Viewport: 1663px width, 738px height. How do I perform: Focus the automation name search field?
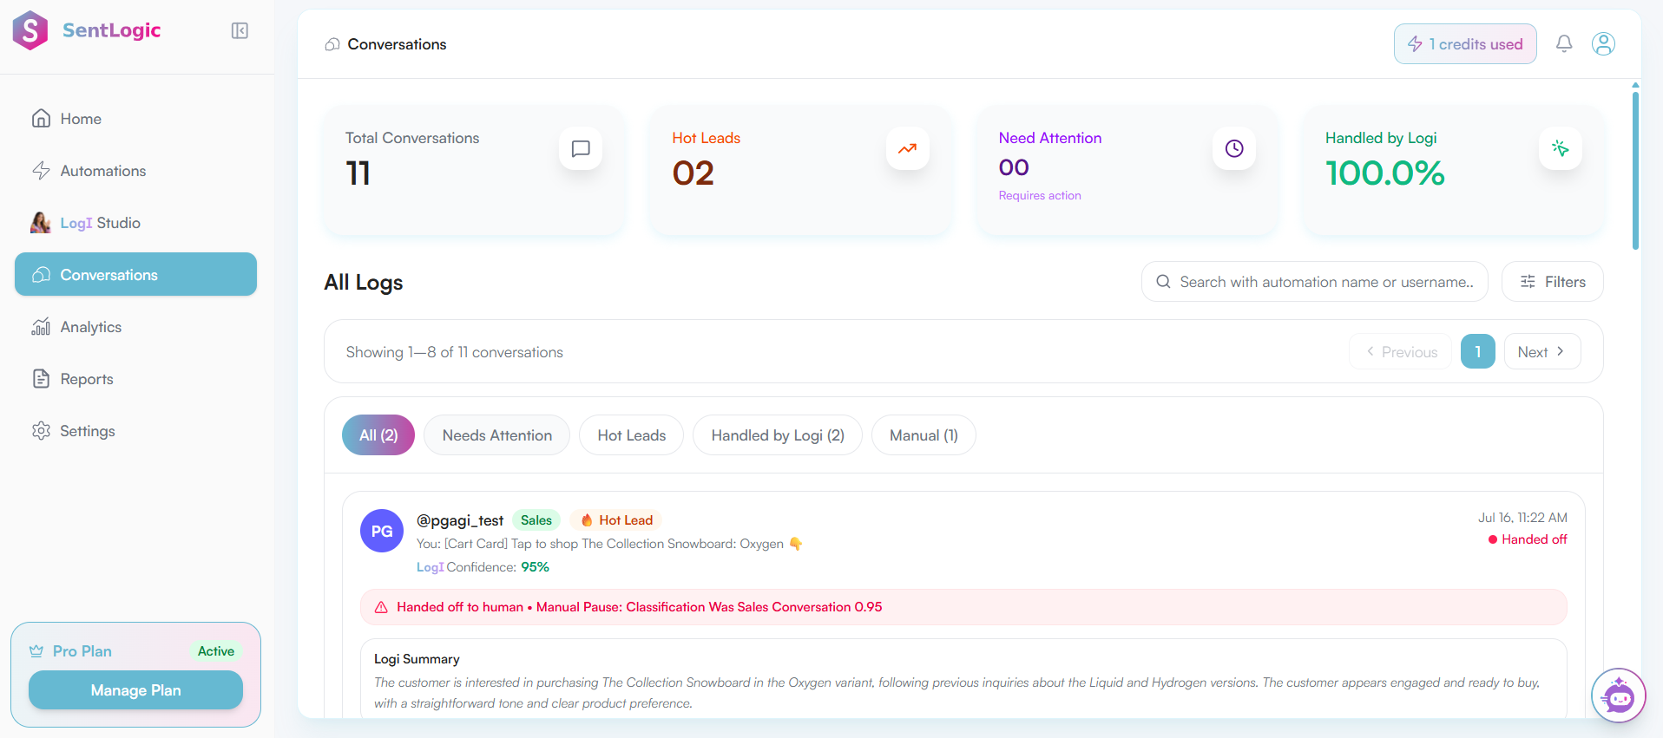point(1315,282)
